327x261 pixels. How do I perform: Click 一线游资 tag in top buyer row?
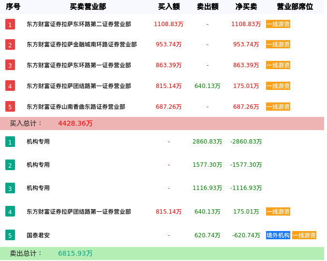pyautogui.click(x=278, y=24)
